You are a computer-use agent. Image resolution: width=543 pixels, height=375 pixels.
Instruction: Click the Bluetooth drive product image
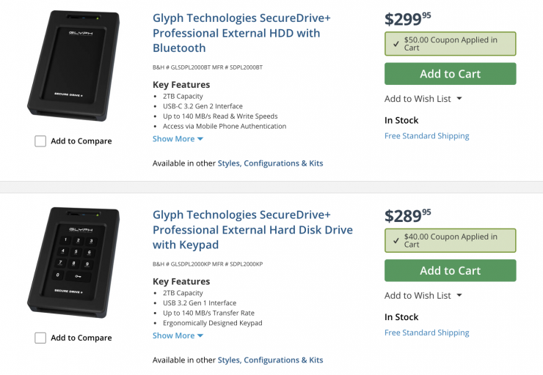72,65
